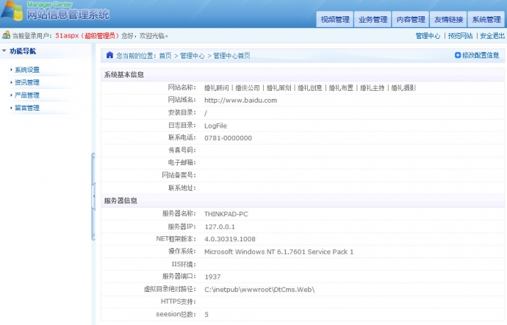This screenshot has width=507, height=325.
Task: Open 资讯管理 in the sidebar
Action: pyautogui.click(x=27, y=82)
